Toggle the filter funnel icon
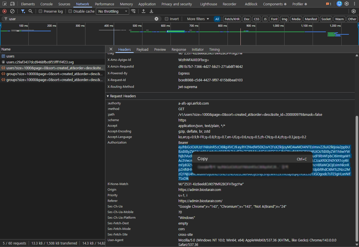The width and height of the screenshot is (359, 247). pos(23,11)
